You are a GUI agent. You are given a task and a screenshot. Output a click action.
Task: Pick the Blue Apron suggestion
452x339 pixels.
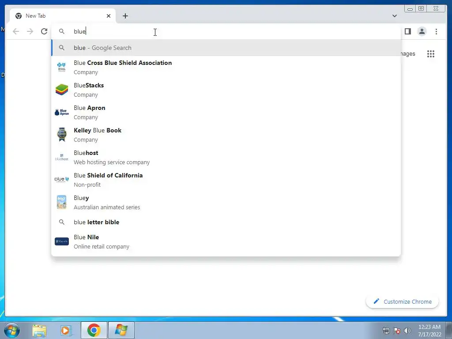[226, 112]
